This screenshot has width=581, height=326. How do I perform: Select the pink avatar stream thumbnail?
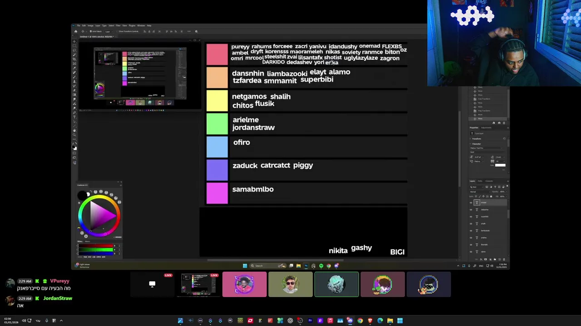tap(244, 284)
